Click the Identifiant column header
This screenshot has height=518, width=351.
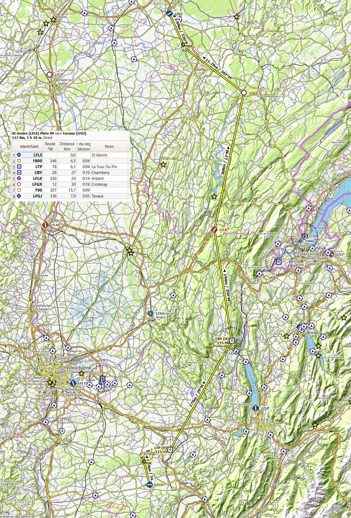pos(29,146)
